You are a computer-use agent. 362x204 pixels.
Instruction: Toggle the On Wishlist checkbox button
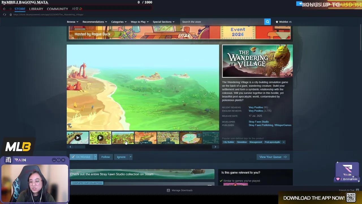(x=81, y=157)
